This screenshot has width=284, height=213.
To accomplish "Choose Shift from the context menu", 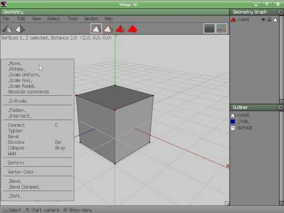I will click(x=38, y=196).
